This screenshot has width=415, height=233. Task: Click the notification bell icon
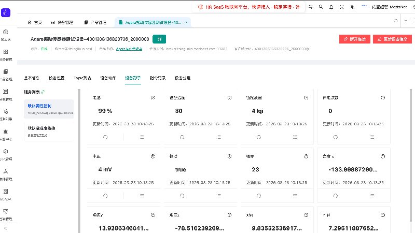point(331,7)
